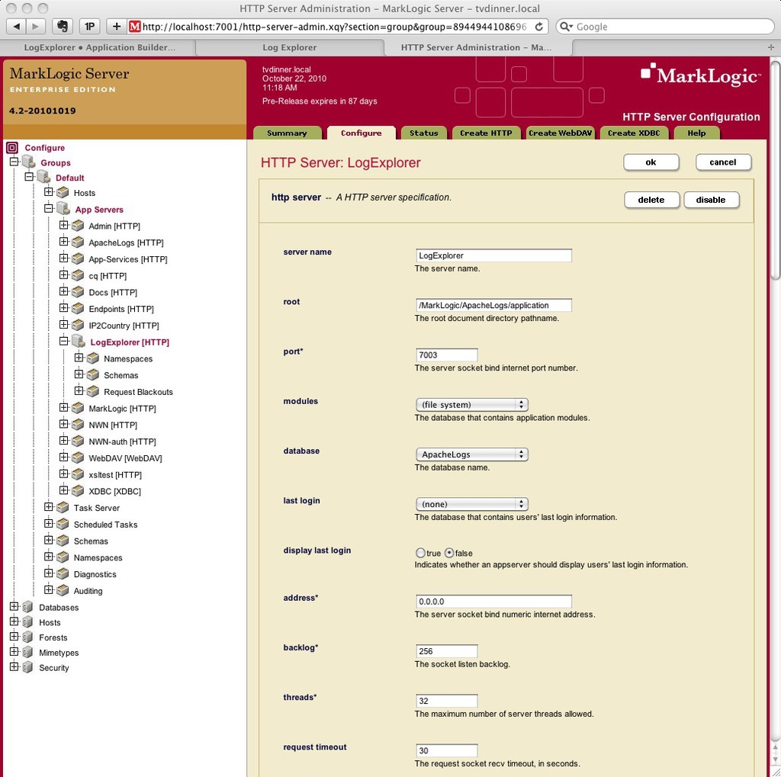This screenshot has height=777, width=781.
Task: Click the Admin [HTTP] server box icon
Action: 78,226
